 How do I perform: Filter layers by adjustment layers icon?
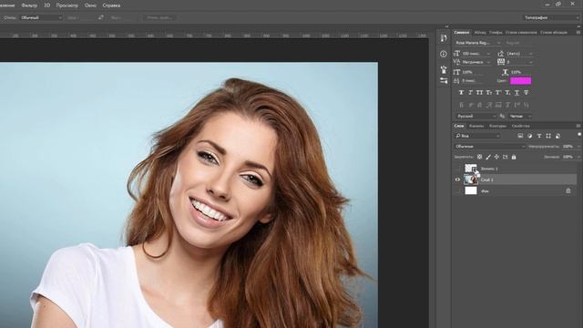tap(530, 136)
